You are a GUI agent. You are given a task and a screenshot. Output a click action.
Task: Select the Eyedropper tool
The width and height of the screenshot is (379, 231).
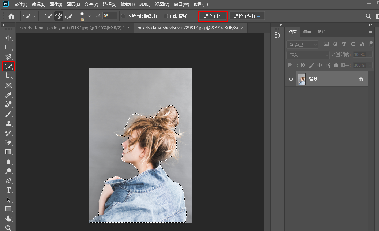tap(8, 95)
